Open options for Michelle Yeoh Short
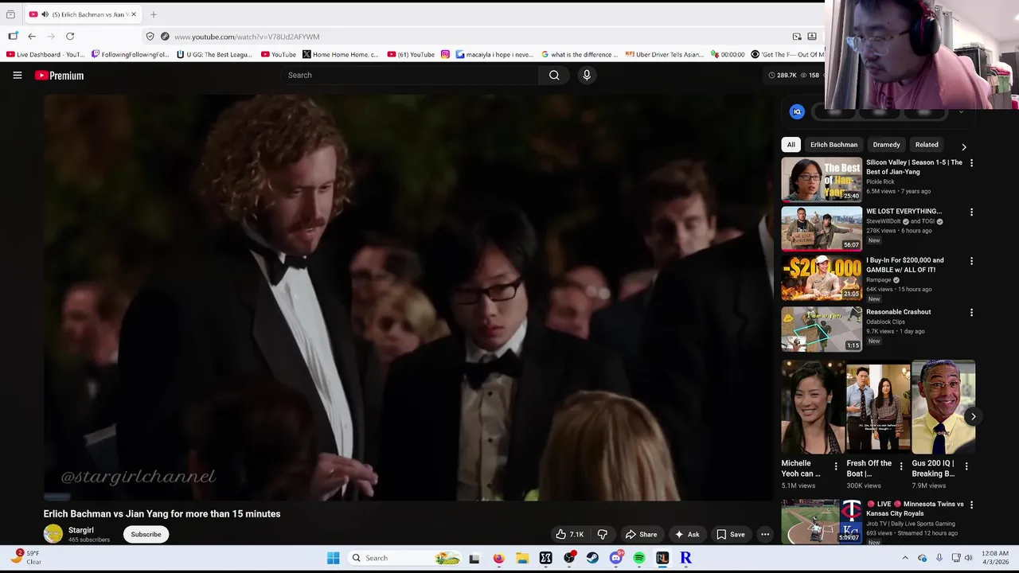 pos(836,466)
